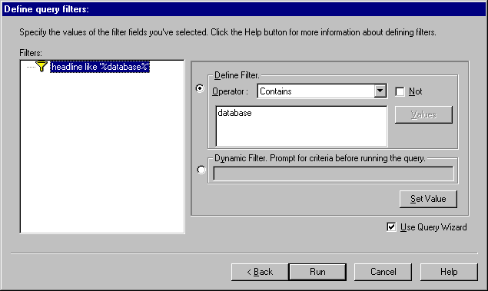
Task: Click the yellow funnel filter icon
Action: (x=41, y=67)
